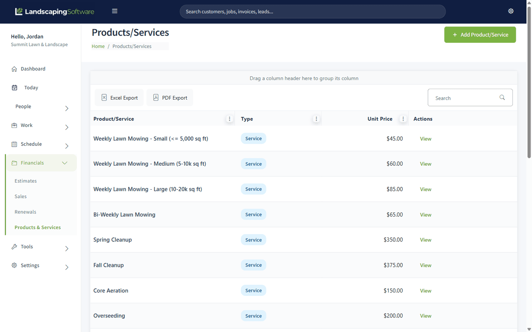The height and width of the screenshot is (332, 532).
Task: View the Overseeding service
Action: (426, 316)
